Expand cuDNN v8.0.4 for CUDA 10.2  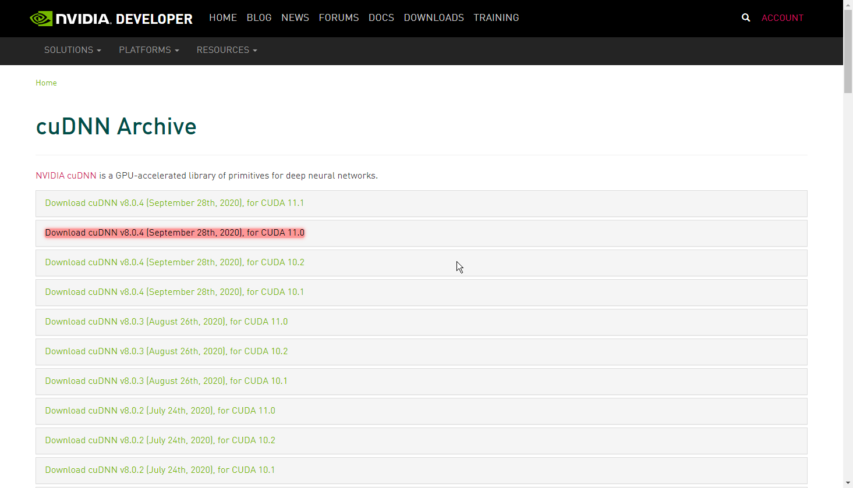175,262
